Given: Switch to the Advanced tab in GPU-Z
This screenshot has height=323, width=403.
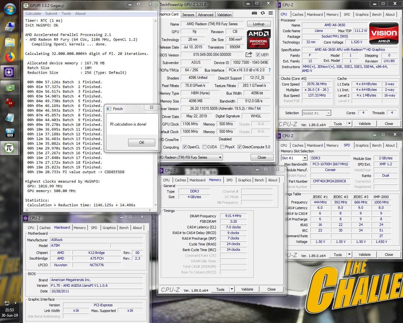Looking at the screenshot, I should 206,15.
